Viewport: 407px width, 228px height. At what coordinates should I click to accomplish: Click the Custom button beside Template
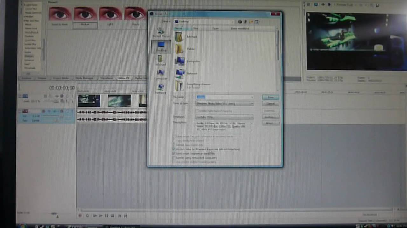coord(271,117)
